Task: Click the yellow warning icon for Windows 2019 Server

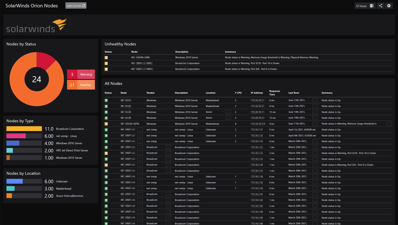Action: pos(106,57)
